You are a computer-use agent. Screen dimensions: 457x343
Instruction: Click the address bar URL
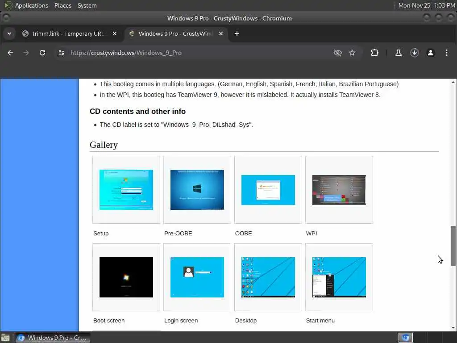126,53
